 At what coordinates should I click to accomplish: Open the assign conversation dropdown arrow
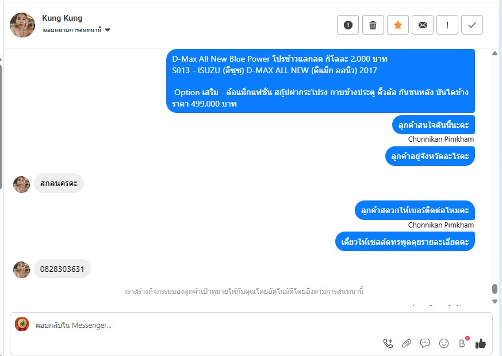(108, 30)
